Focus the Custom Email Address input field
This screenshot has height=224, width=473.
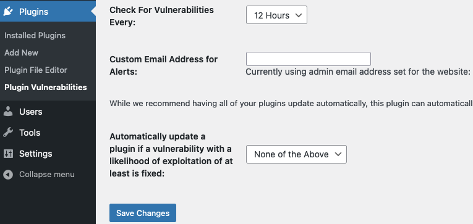pos(309,59)
